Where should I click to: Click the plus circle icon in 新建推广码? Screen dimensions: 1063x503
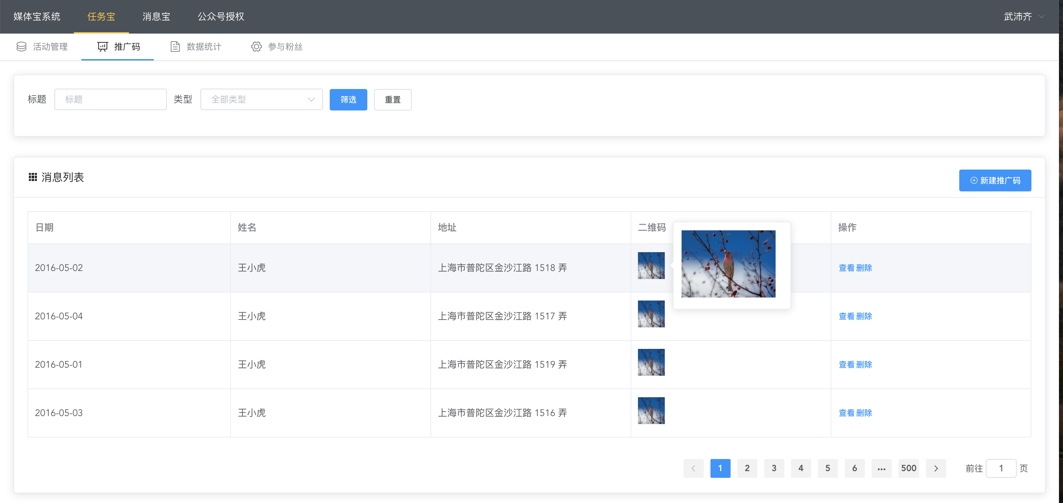[974, 180]
